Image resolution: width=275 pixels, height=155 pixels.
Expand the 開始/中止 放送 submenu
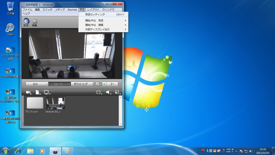[x=103, y=20]
